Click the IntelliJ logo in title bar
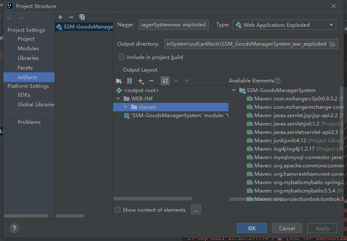The width and height of the screenshot is (347, 241). (10, 6)
